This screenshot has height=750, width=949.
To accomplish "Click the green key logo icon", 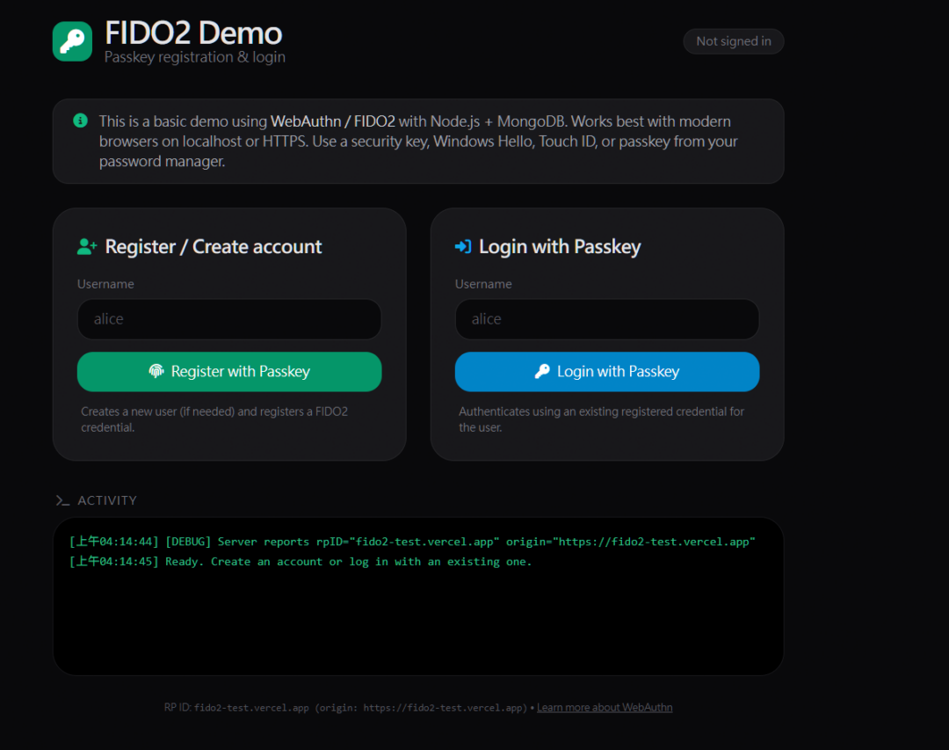I will pos(72,42).
